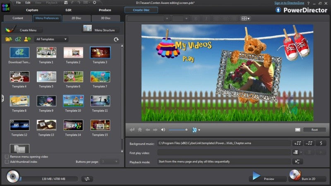Refresh the template library
Image resolution: width=331 pixels, height=186 pixels.
(x=116, y=39)
